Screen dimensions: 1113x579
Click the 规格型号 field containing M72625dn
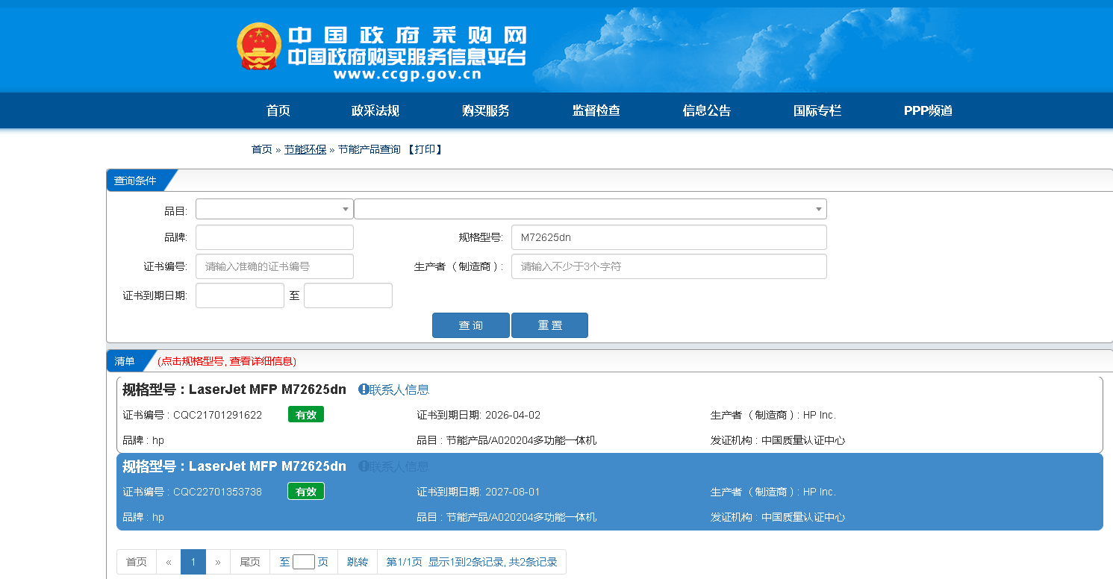(x=668, y=238)
